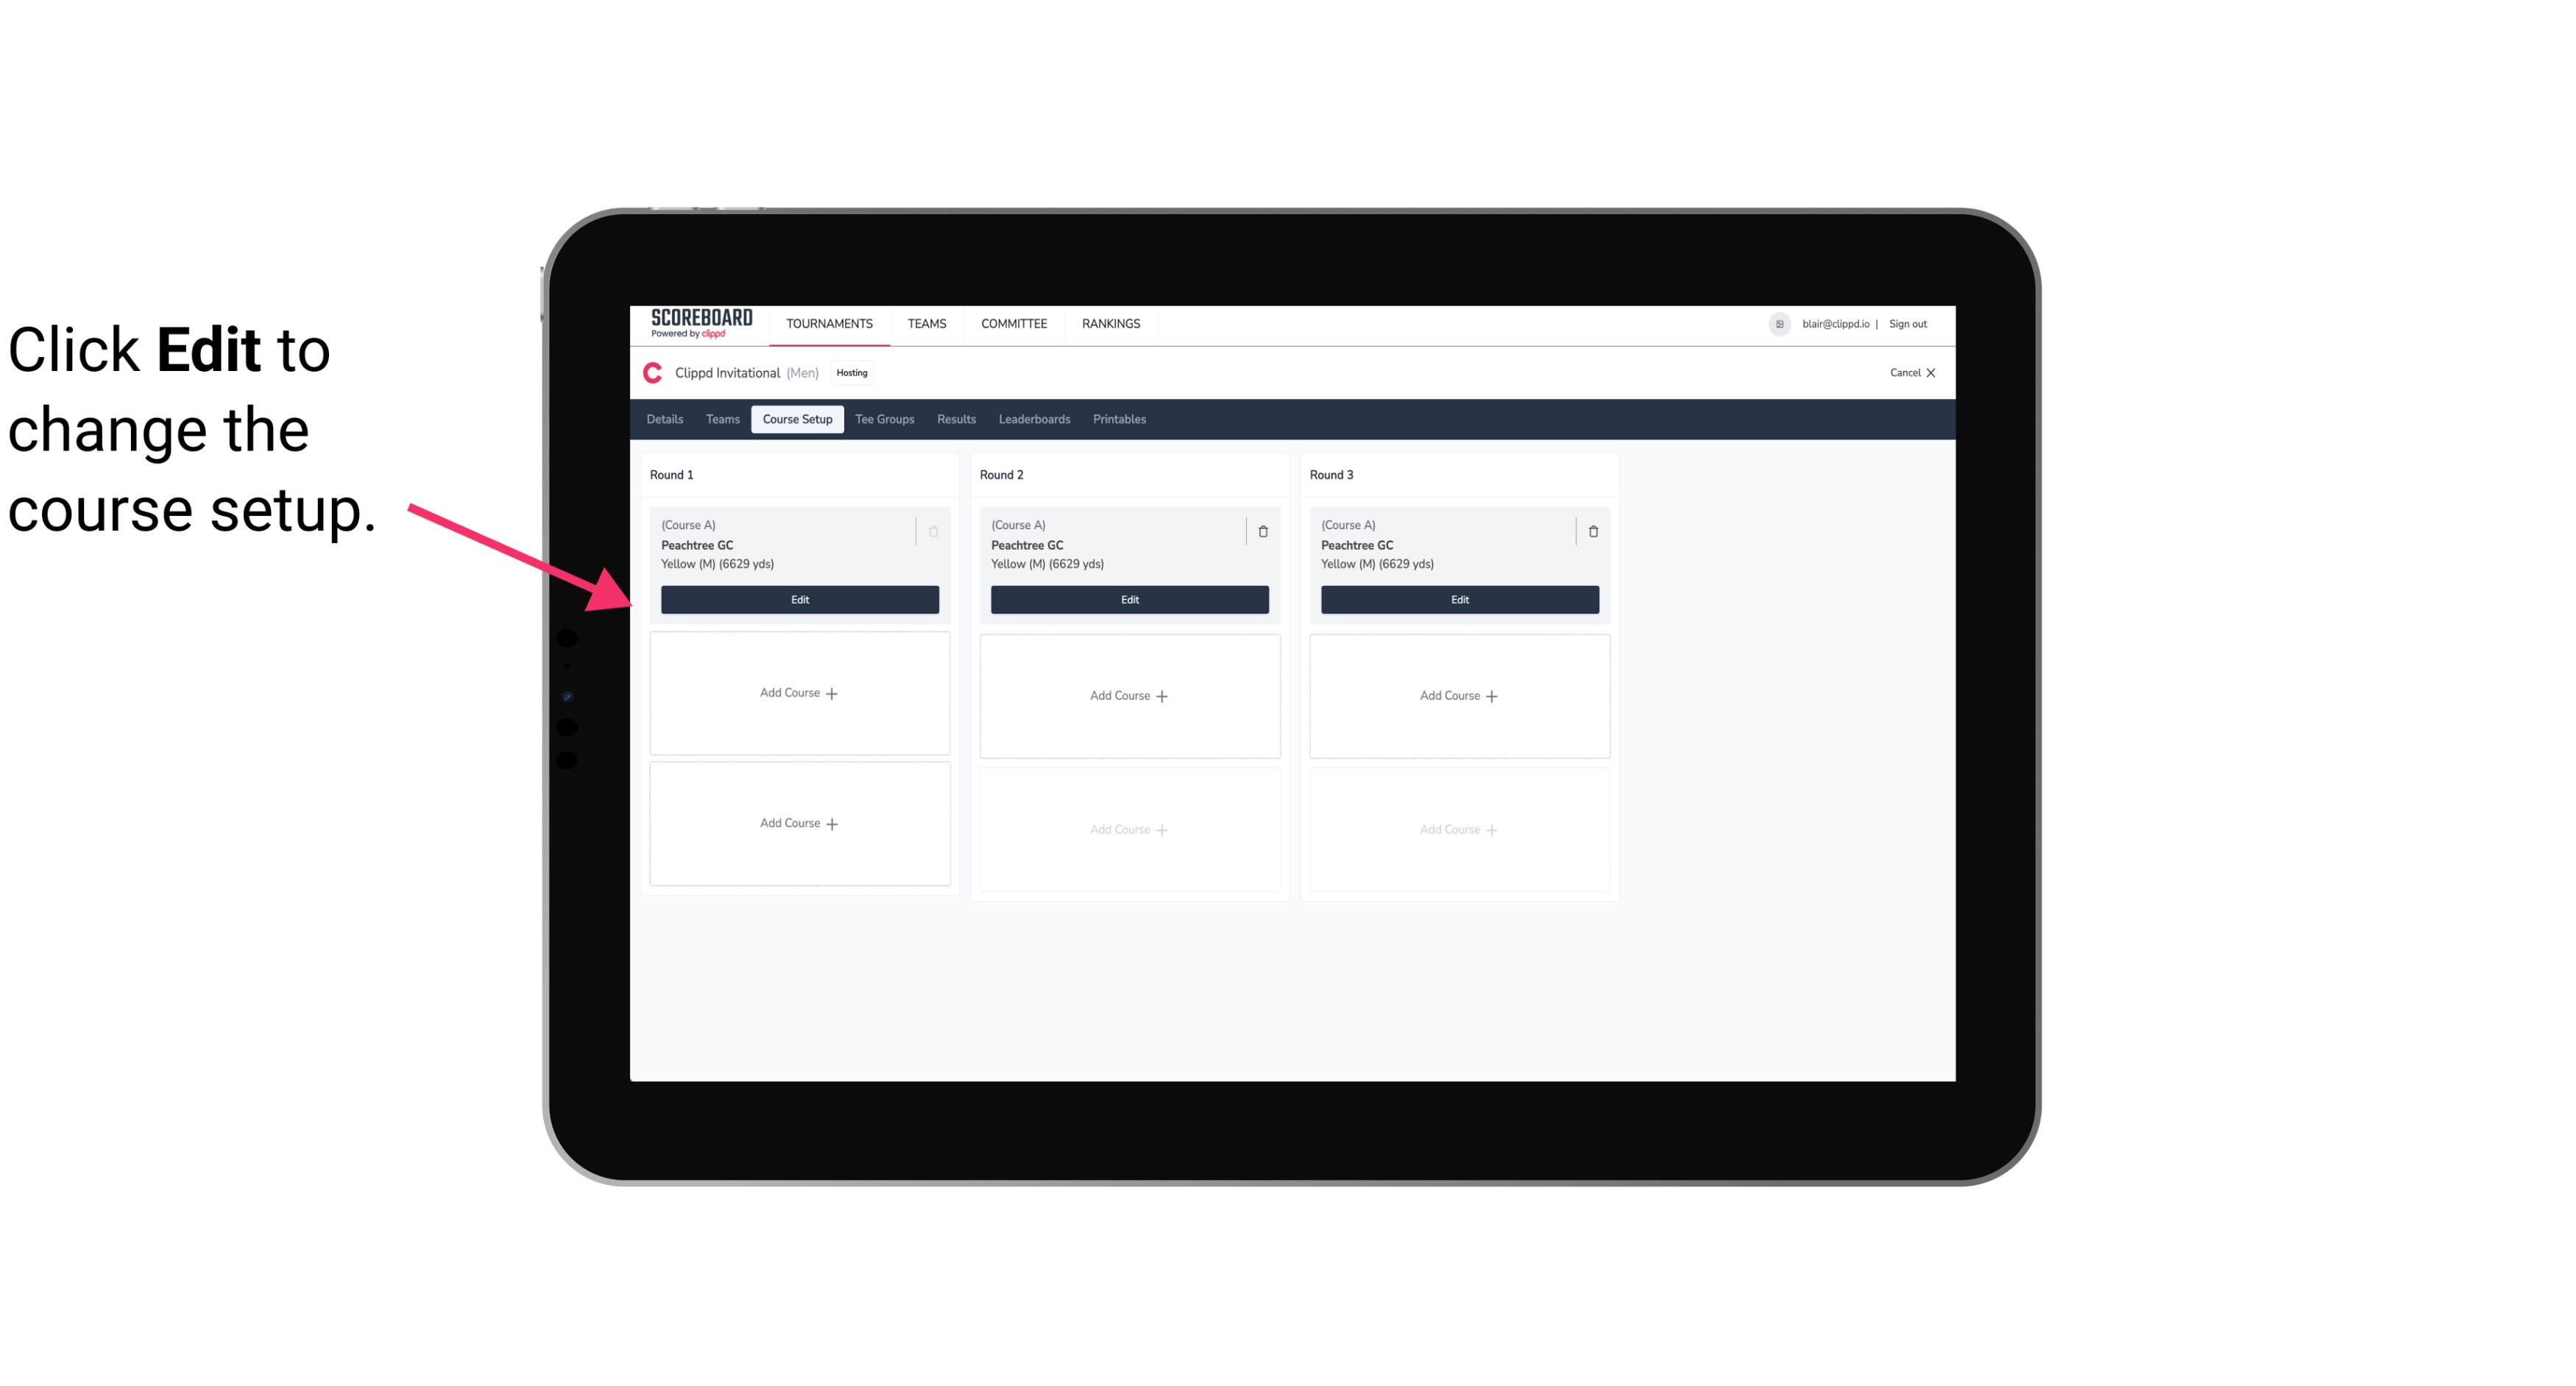Click delete icon for Round 1 course

pyautogui.click(x=933, y=531)
